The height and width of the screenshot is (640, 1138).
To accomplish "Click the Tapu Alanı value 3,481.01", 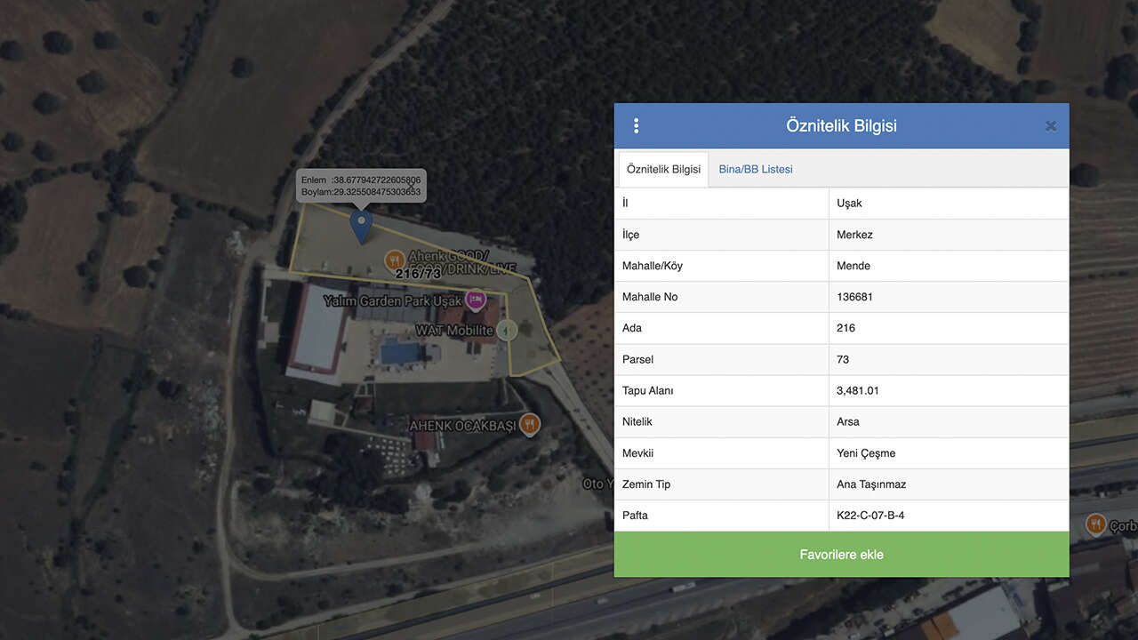I will (x=858, y=390).
